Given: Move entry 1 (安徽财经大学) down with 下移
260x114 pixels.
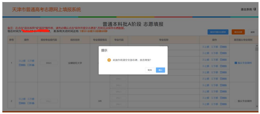Looking at the screenshot, I should click(x=31, y=61).
